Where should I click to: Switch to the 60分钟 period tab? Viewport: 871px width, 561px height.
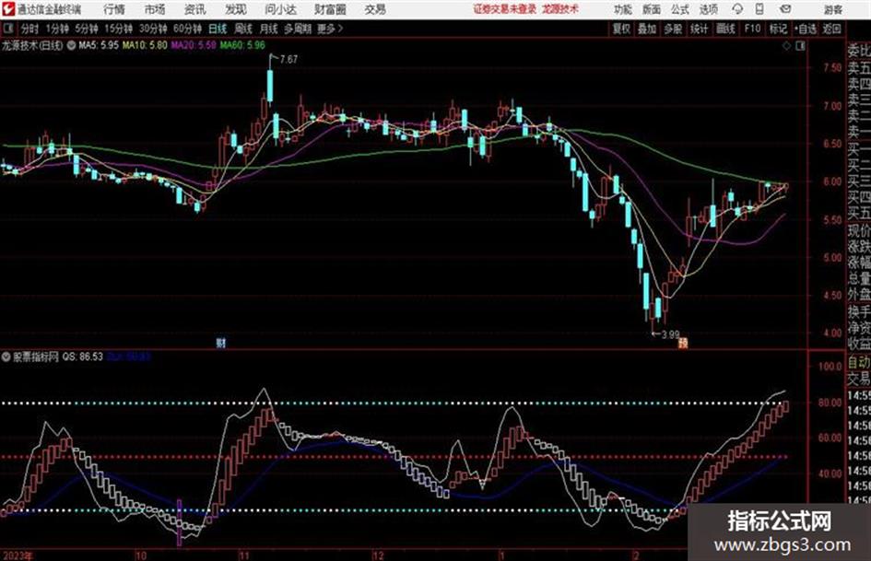(x=188, y=29)
